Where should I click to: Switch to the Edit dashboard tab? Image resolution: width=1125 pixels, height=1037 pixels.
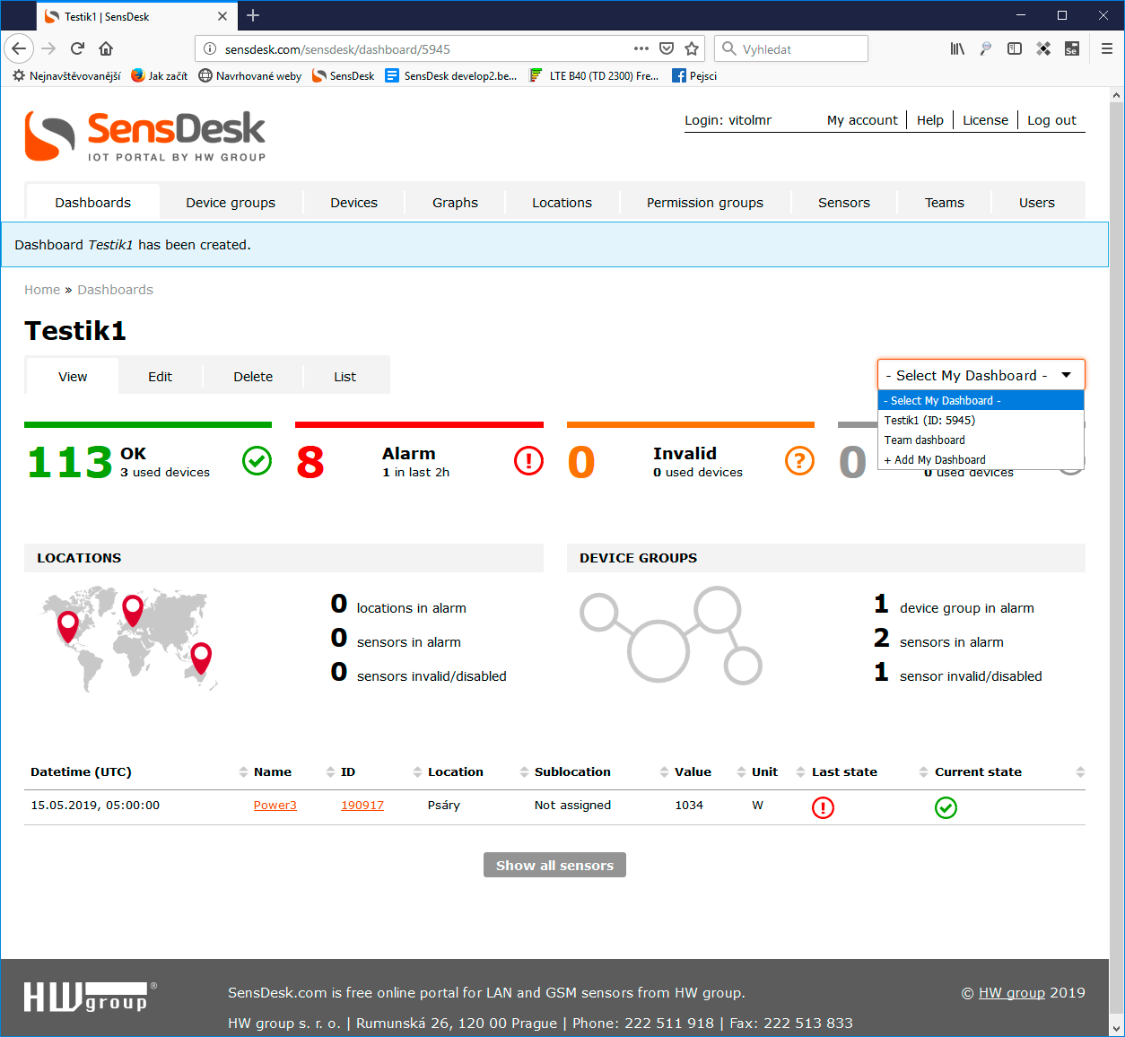(x=160, y=377)
